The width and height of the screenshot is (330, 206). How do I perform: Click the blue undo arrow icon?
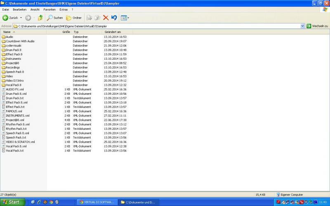[x=114, y=18]
